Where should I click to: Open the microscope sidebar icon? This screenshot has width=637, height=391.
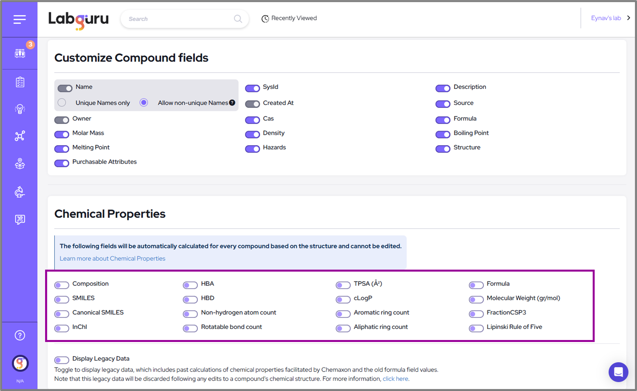pos(20,192)
